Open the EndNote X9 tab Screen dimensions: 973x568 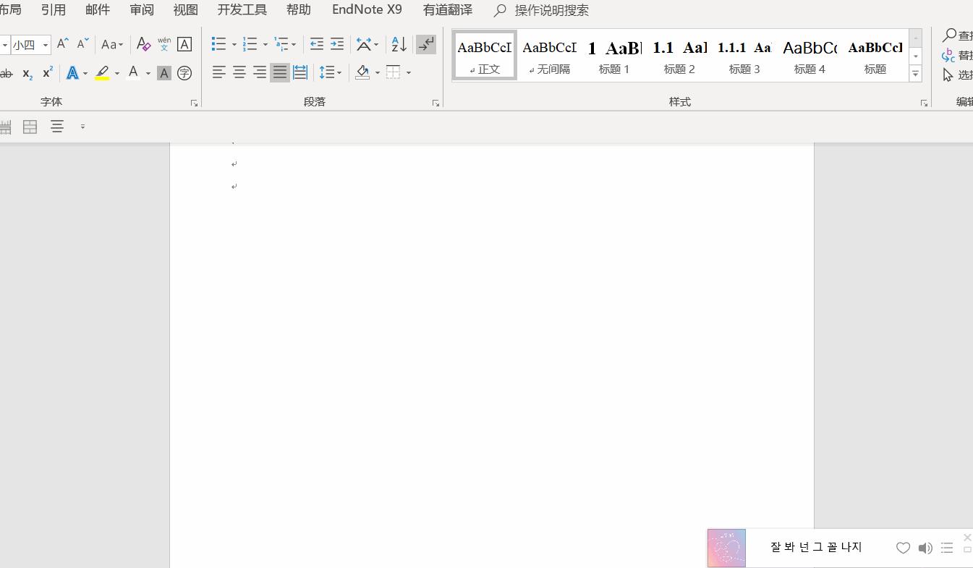[367, 10]
